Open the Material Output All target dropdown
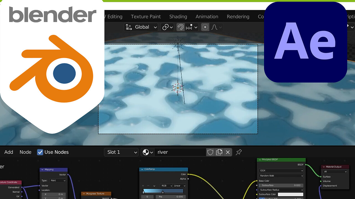 click(334, 172)
